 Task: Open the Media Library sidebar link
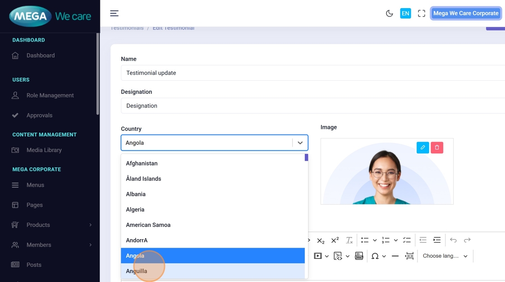click(x=44, y=150)
